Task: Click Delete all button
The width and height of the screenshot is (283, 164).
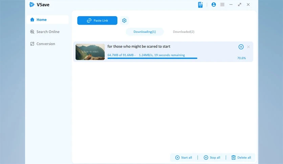Action: click(241, 158)
